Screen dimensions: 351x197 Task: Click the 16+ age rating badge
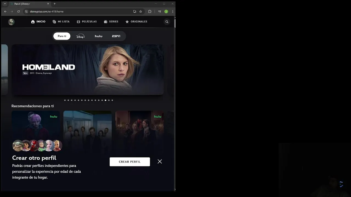25,73
